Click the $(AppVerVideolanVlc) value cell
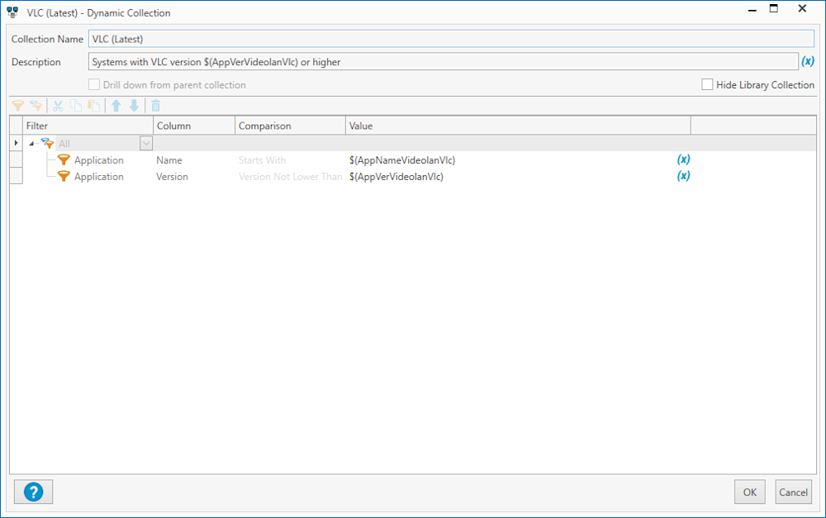The width and height of the screenshot is (826, 518). click(x=396, y=177)
